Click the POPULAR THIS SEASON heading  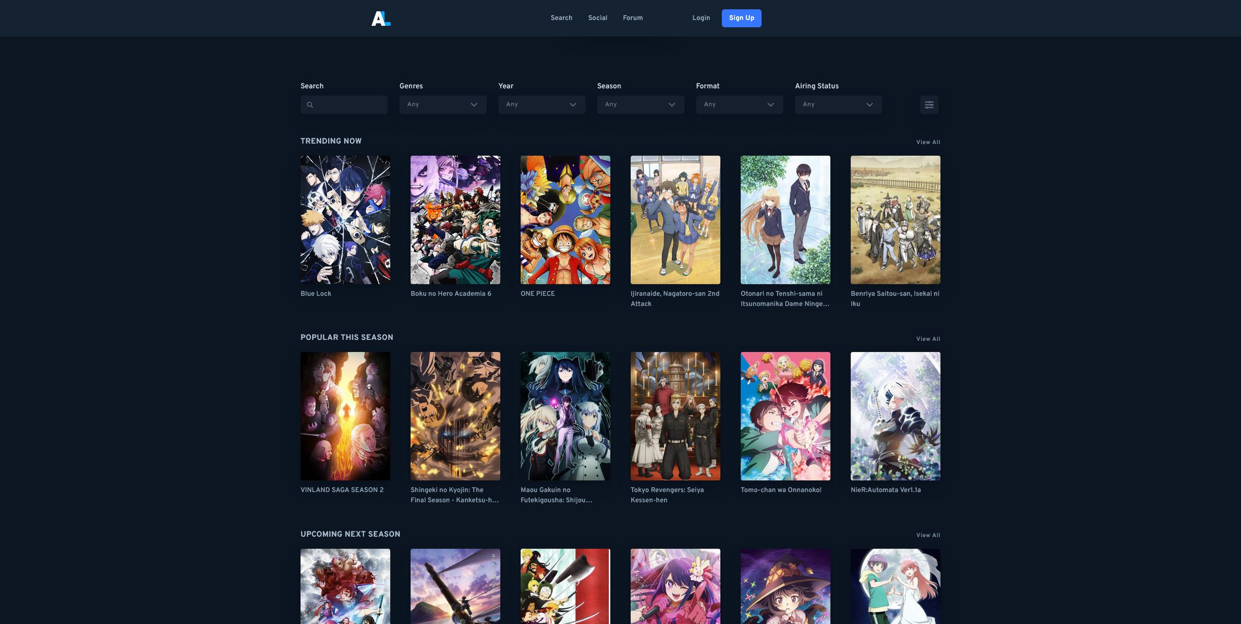pos(347,338)
